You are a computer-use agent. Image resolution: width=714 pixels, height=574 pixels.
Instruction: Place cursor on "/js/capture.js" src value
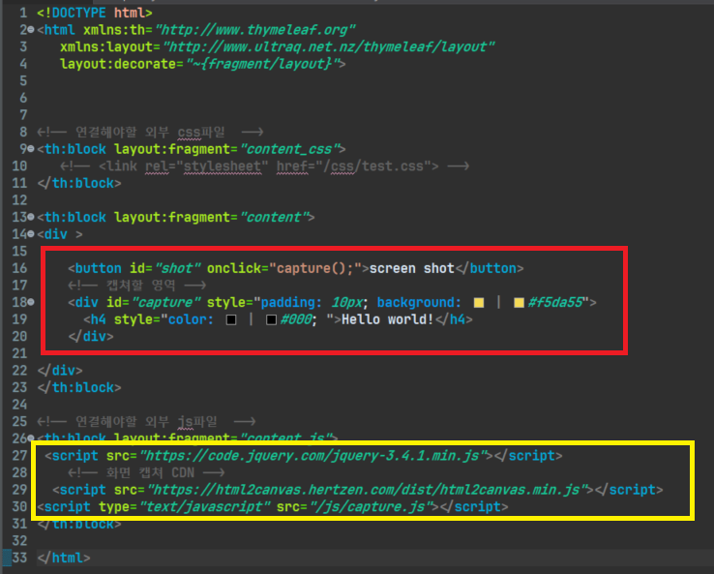coord(371,506)
